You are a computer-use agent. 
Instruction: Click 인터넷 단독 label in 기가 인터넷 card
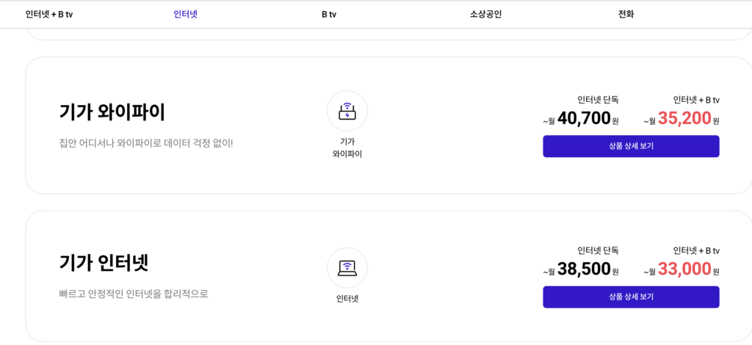tap(598, 250)
